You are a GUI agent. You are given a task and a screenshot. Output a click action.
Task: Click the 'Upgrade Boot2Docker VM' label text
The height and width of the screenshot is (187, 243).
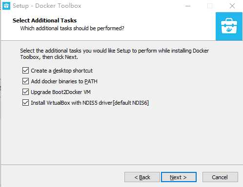(61, 92)
